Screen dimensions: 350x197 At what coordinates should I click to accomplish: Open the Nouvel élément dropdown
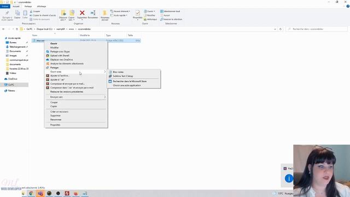pos(120,11)
